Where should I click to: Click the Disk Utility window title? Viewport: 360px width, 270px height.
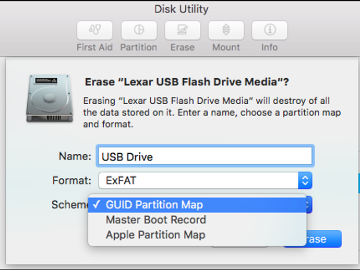(181, 9)
